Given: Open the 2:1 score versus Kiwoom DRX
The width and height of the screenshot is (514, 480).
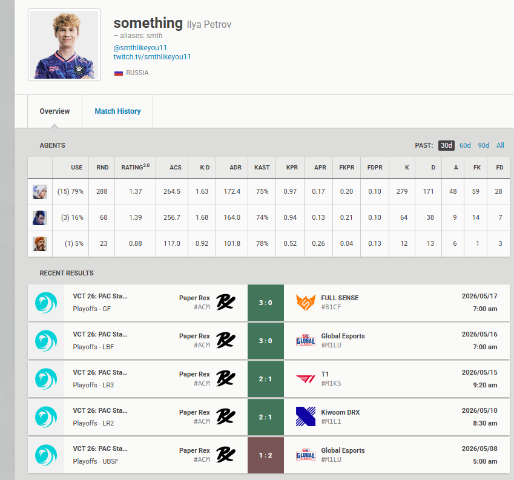Looking at the screenshot, I should click(266, 417).
